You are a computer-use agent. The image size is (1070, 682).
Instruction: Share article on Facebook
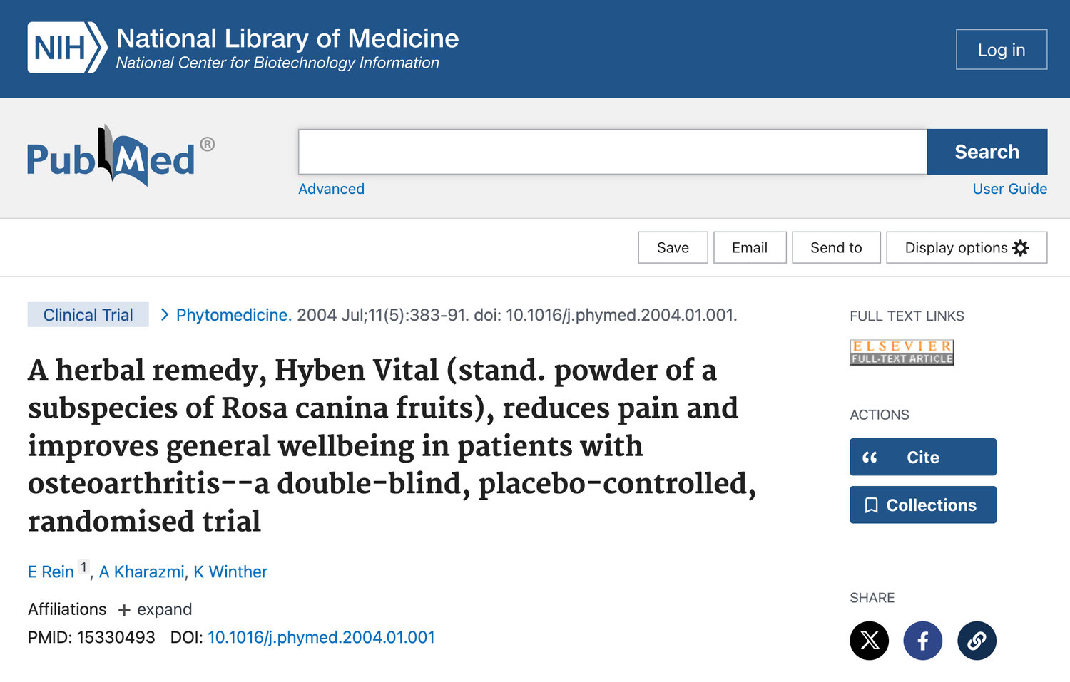(922, 641)
